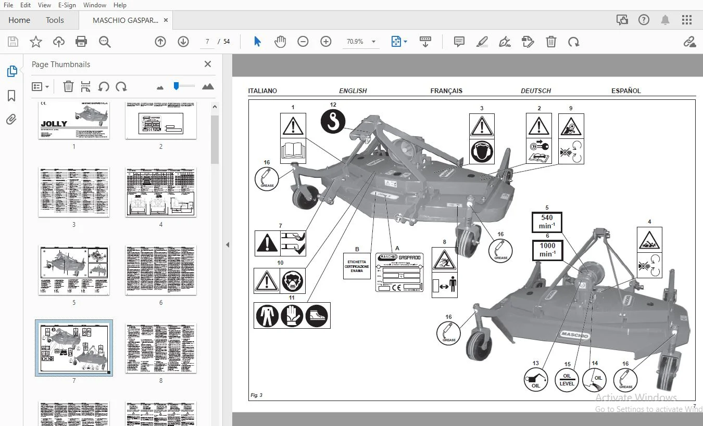Screen dimensions: 703x426
Task: Open the apps grid menu
Action: click(x=687, y=20)
